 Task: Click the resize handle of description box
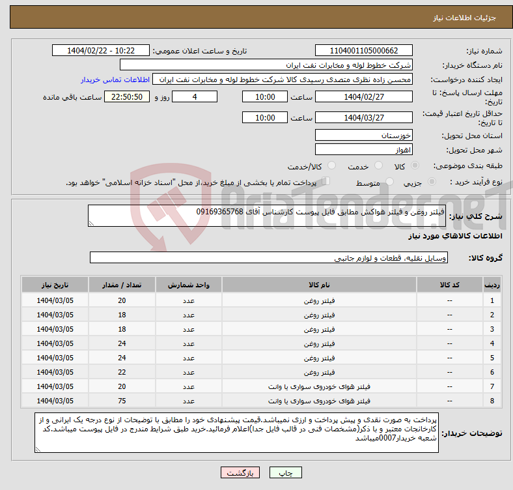click(x=91, y=223)
